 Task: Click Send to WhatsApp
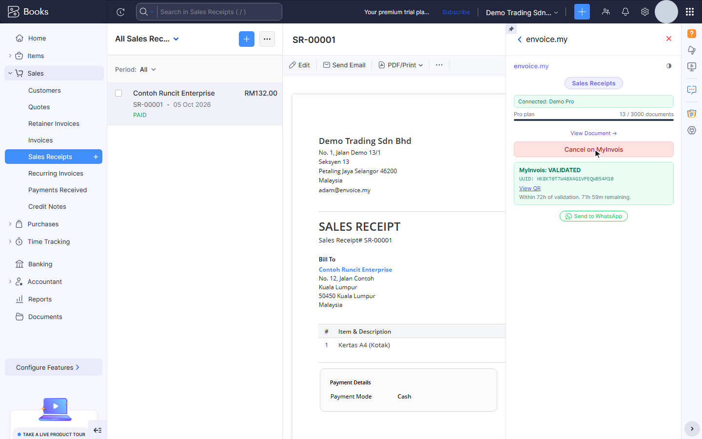(594, 216)
